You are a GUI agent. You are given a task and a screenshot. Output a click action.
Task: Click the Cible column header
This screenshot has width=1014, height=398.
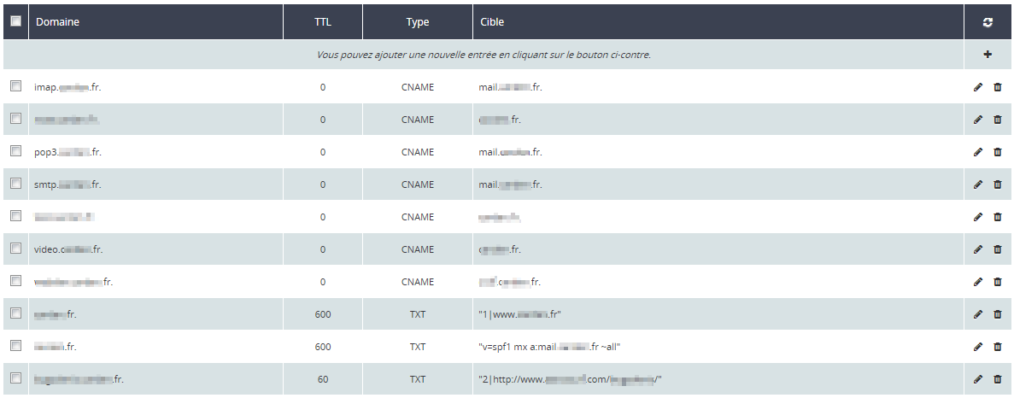coord(492,22)
